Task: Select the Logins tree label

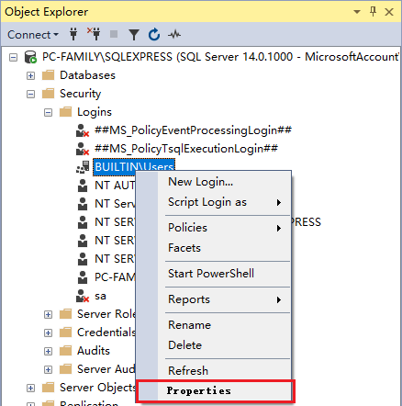Action: coord(95,112)
